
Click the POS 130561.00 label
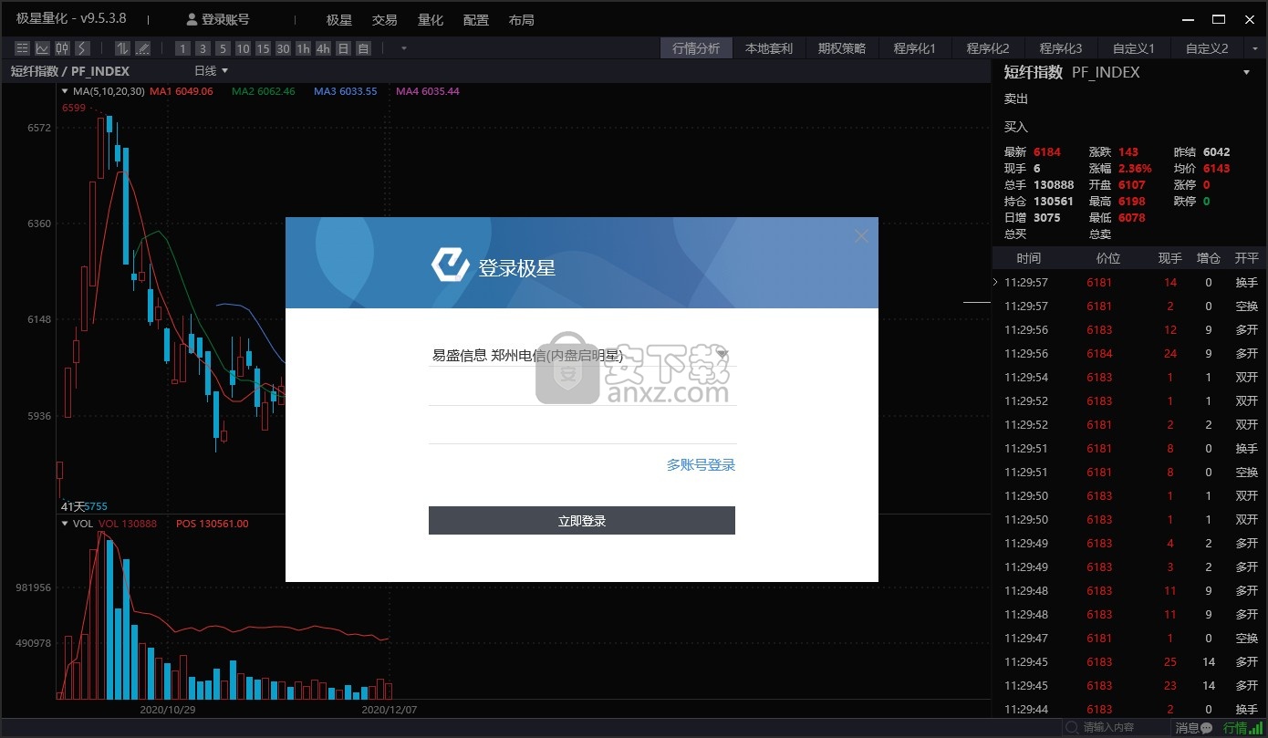click(x=213, y=524)
